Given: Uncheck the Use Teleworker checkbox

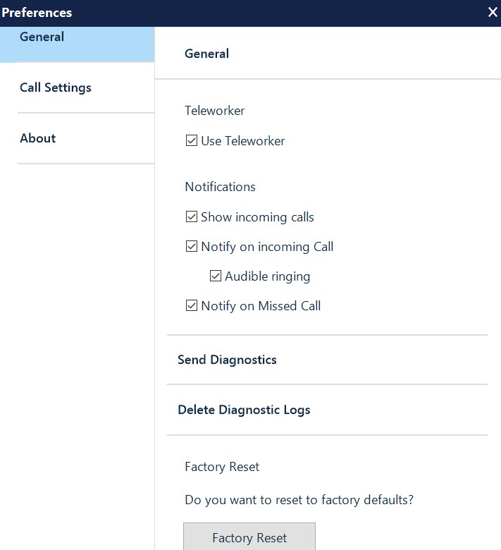Looking at the screenshot, I should (x=192, y=140).
